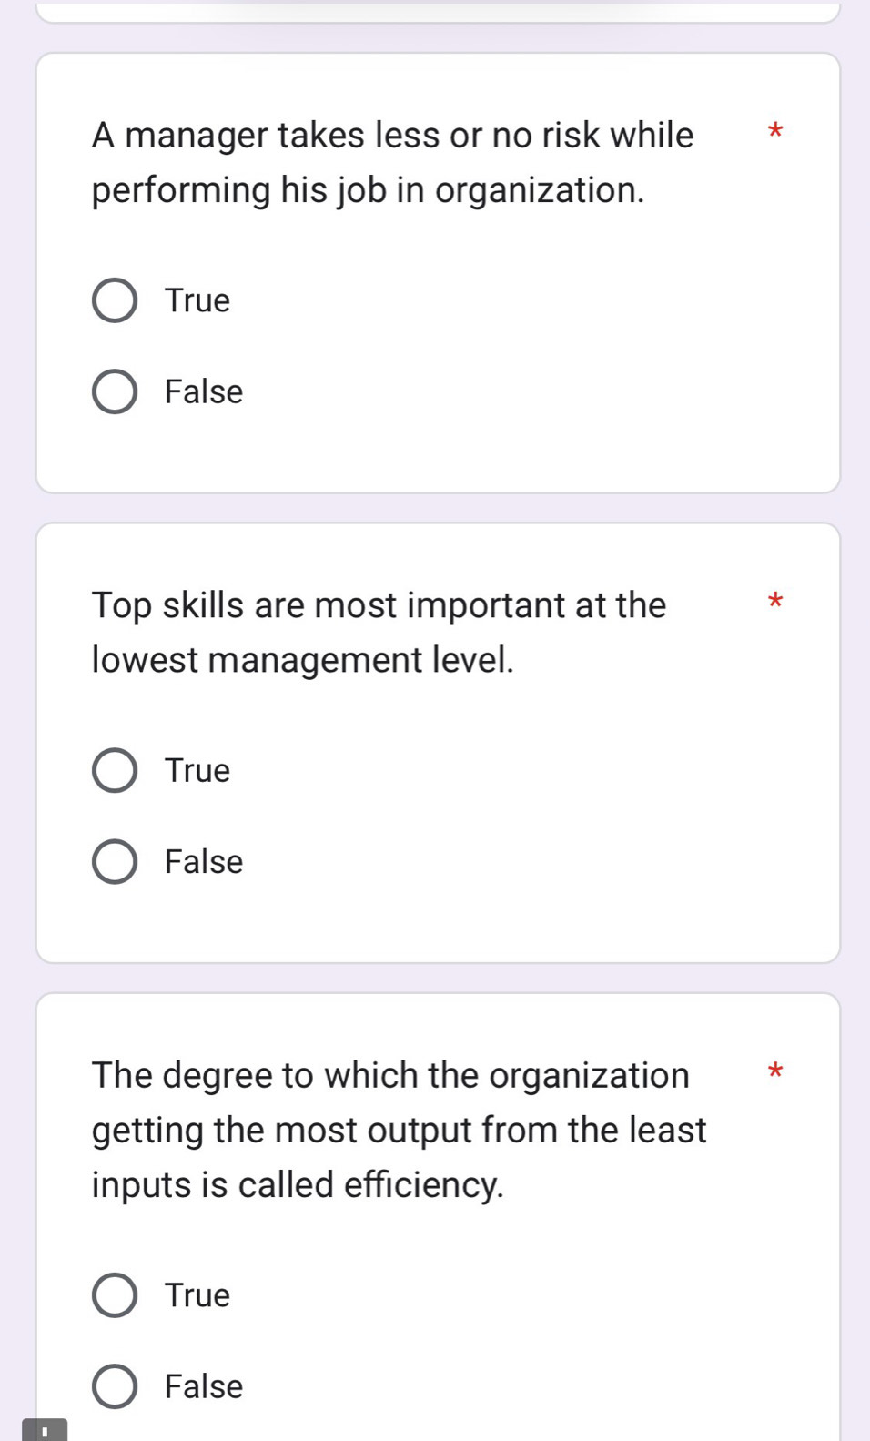The image size is (870, 1441).
Task: Click the "False" label under manager risk question
Action: point(204,392)
